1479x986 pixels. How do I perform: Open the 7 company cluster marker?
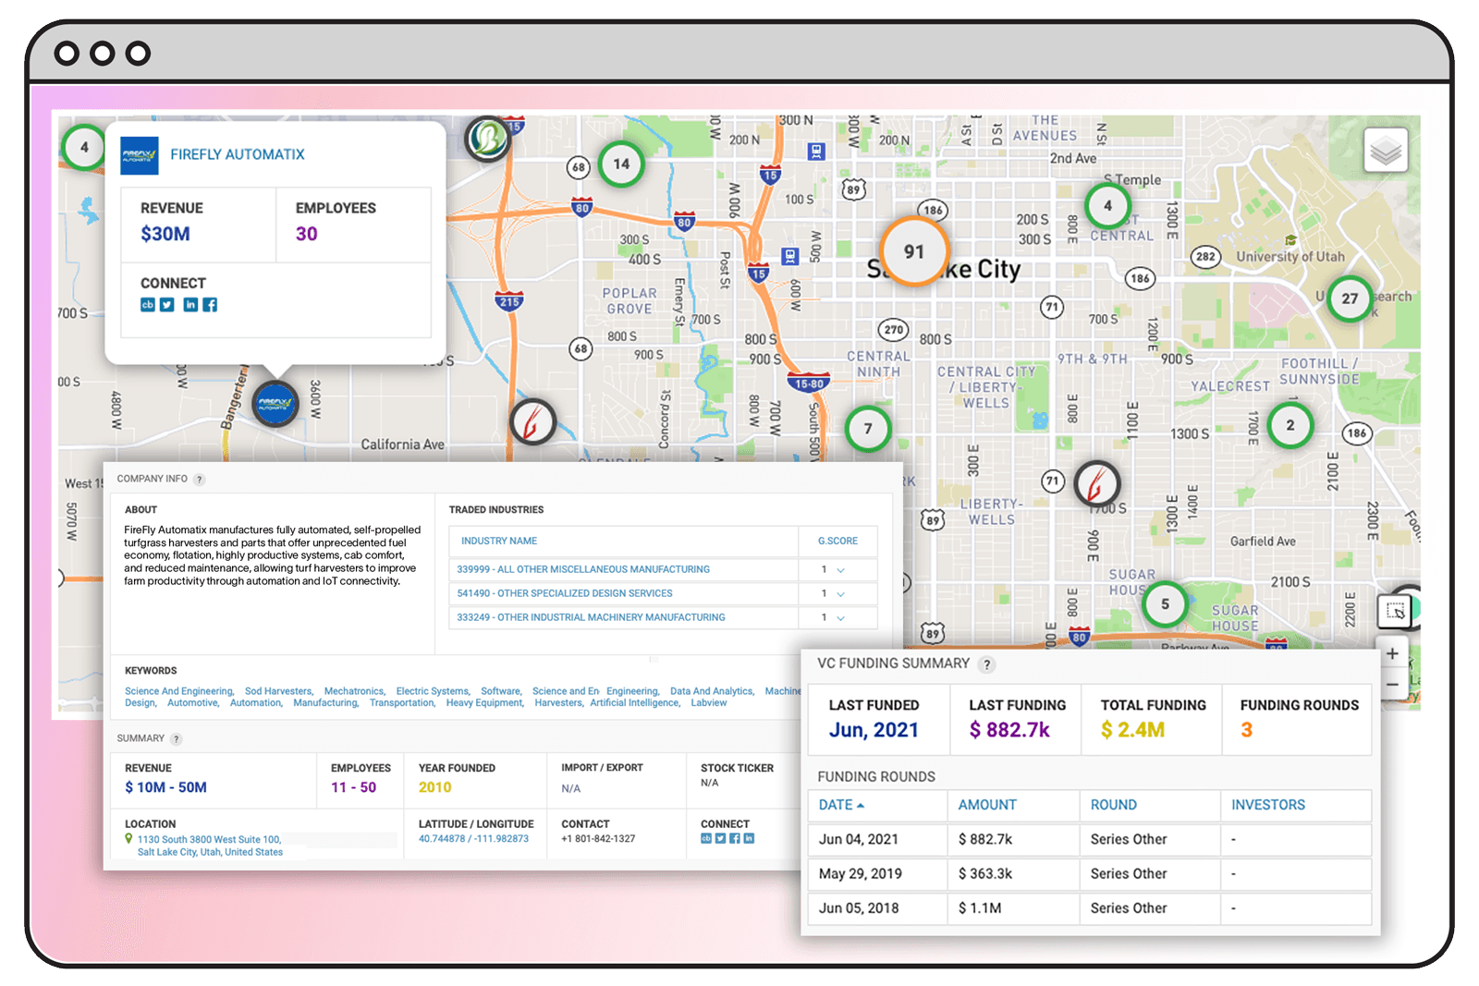[x=868, y=429]
